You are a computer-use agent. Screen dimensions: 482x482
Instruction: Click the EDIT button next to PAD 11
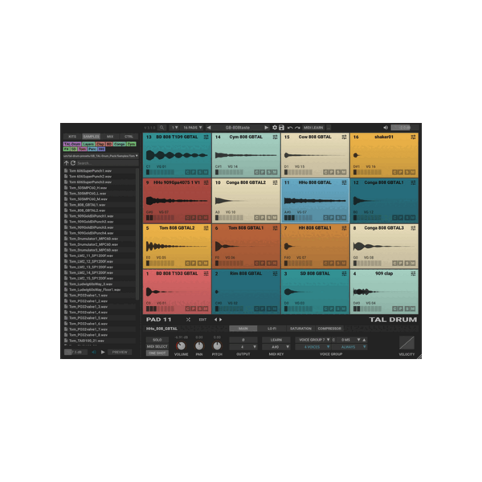202,320
